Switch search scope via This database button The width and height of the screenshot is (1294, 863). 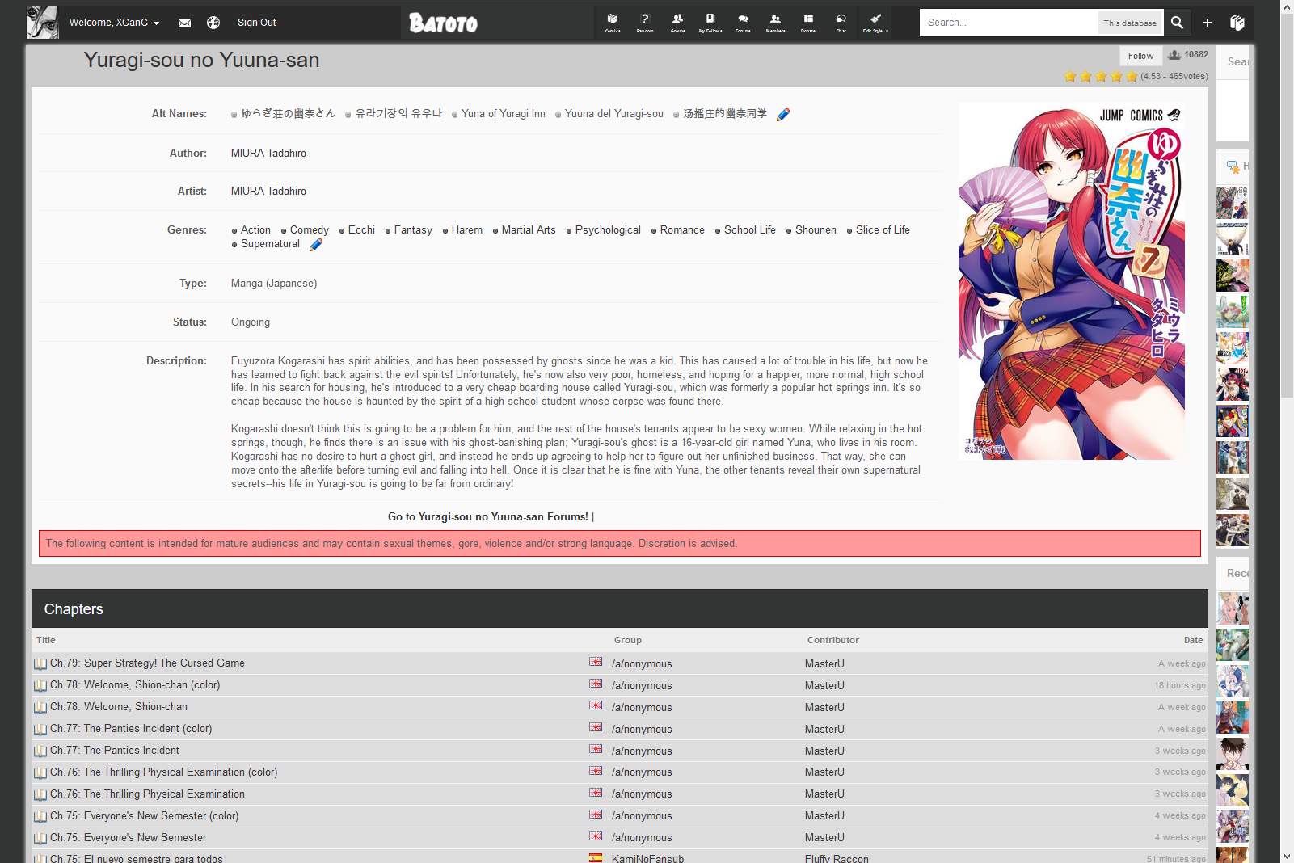(x=1129, y=23)
